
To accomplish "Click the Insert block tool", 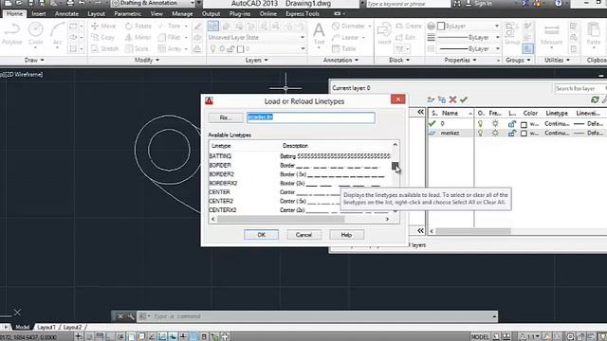I will 384,33.
